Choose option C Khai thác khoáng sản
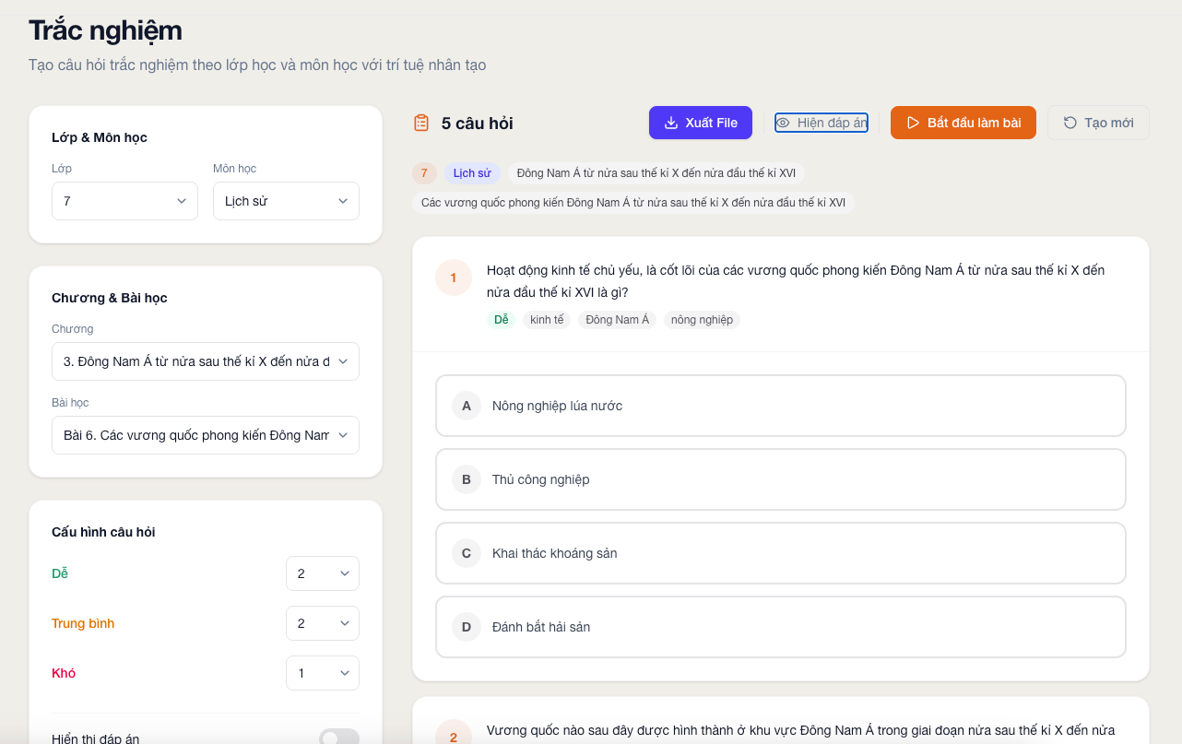 [781, 553]
